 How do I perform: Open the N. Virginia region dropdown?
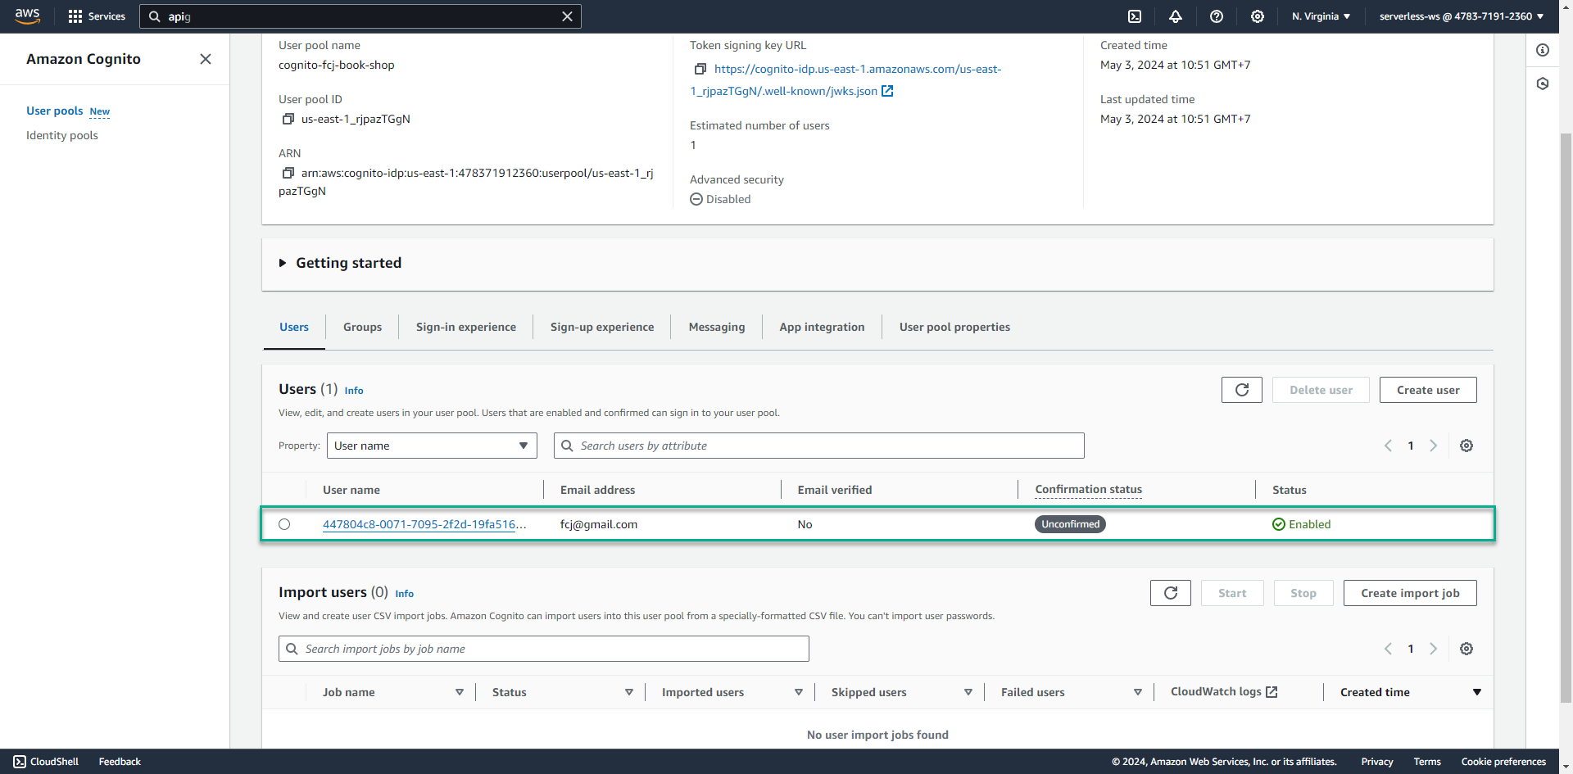pos(1321,16)
